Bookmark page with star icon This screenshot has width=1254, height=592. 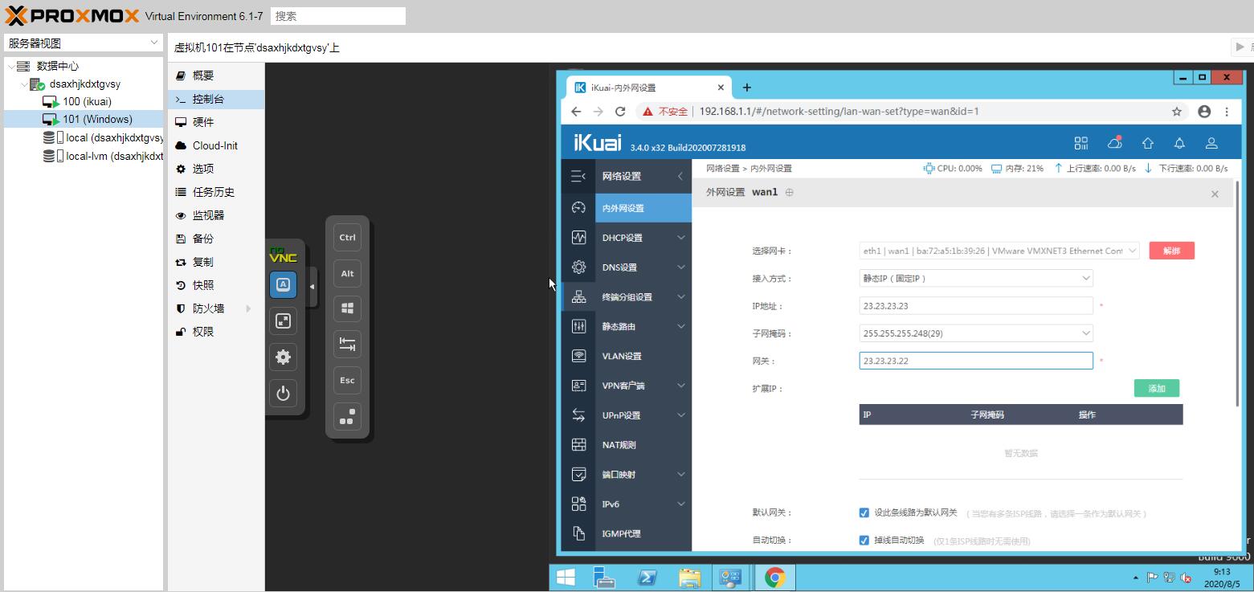pos(1177,112)
